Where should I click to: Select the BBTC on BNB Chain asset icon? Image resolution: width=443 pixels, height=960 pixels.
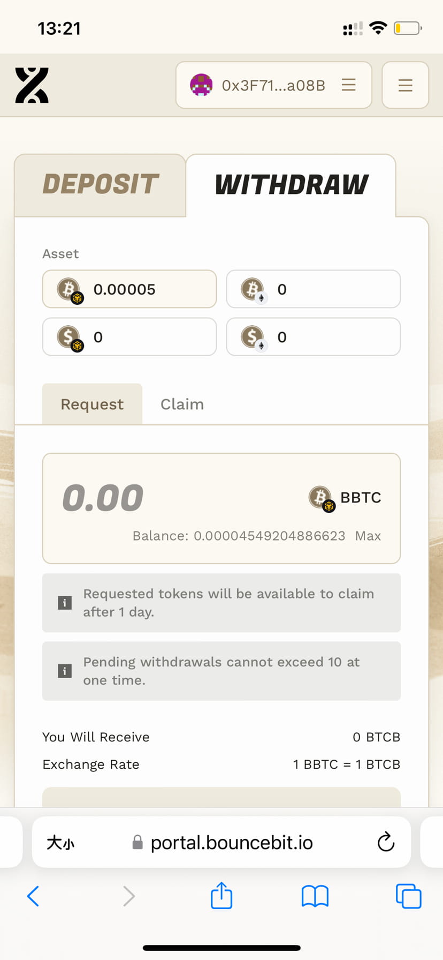(70, 289)
